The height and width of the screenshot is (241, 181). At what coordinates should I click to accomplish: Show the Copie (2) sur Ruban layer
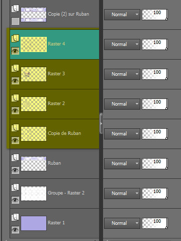click(15, 21)
